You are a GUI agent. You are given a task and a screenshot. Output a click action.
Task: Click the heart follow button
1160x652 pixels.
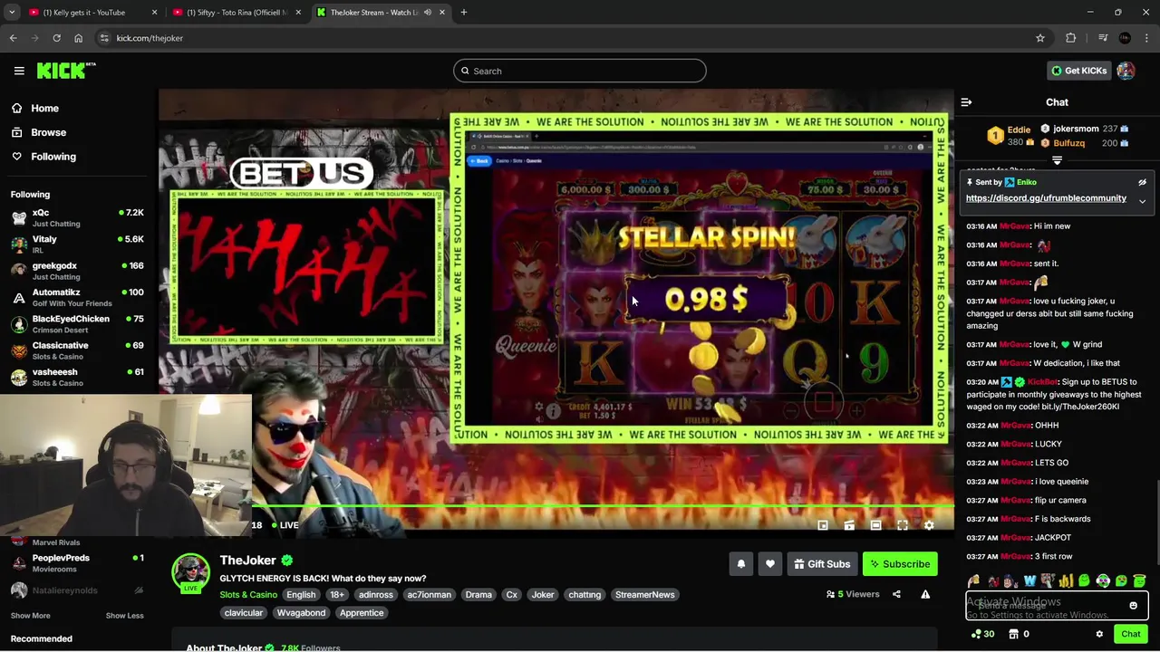tap(769, 564)
